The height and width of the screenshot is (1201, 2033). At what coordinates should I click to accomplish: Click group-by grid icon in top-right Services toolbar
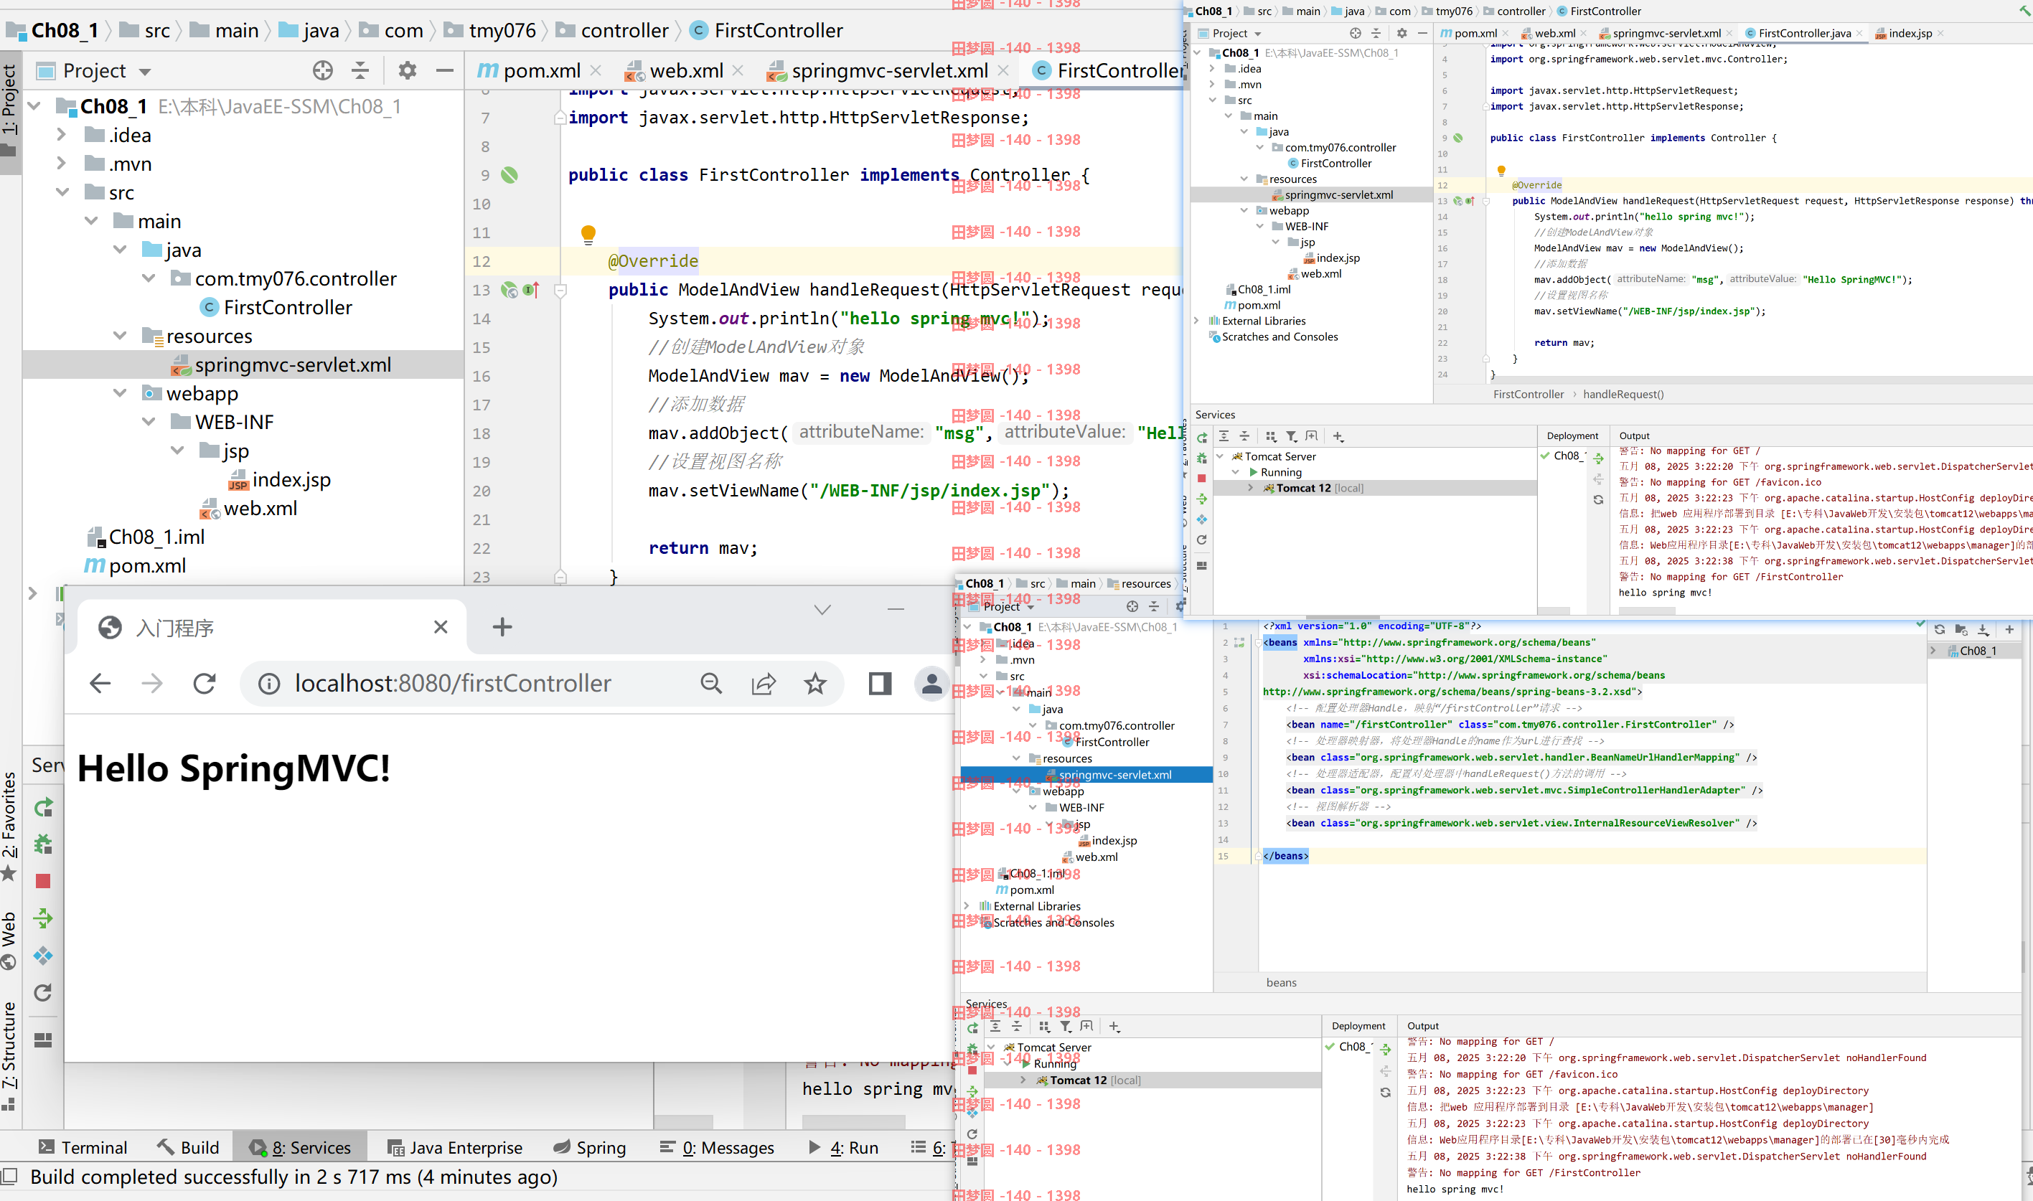[1271, 436]
